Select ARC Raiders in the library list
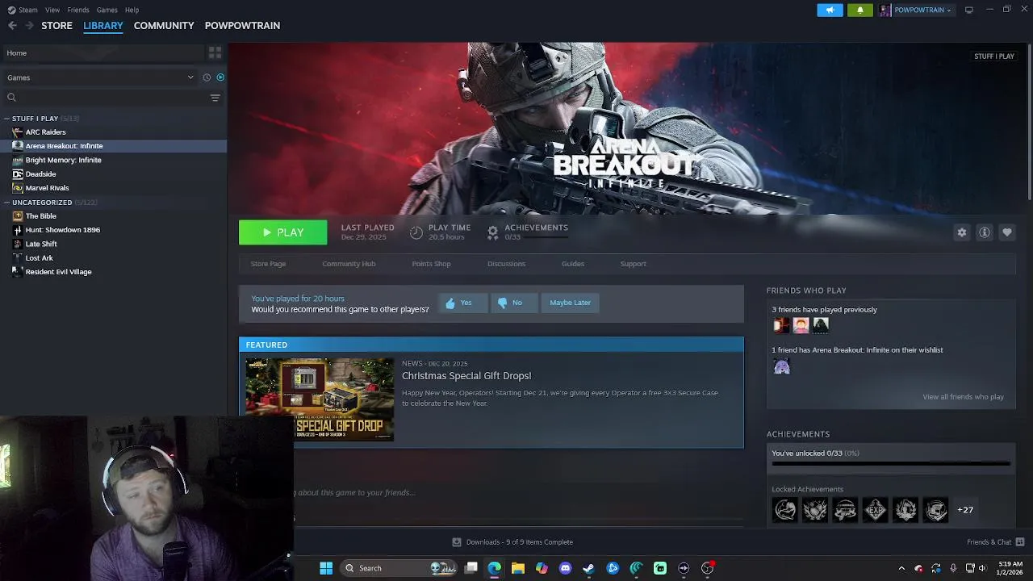Viewport: 1033px width, 581px height. click(45, 132)
